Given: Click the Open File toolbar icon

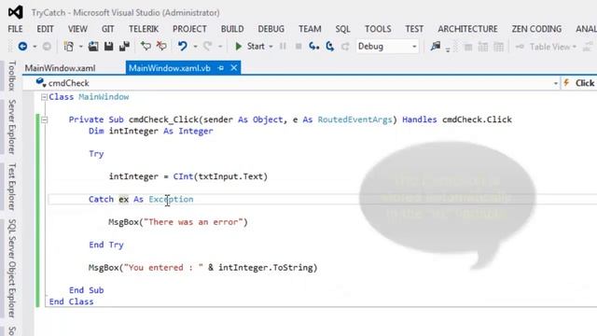Looking at the screenshot, I should pyautogui.click(x=93, y=47).
